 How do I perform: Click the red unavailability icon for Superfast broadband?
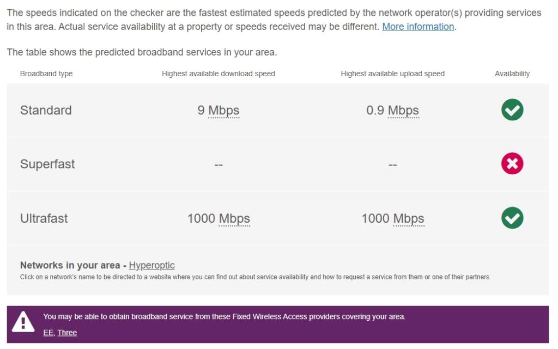[512, 164]
